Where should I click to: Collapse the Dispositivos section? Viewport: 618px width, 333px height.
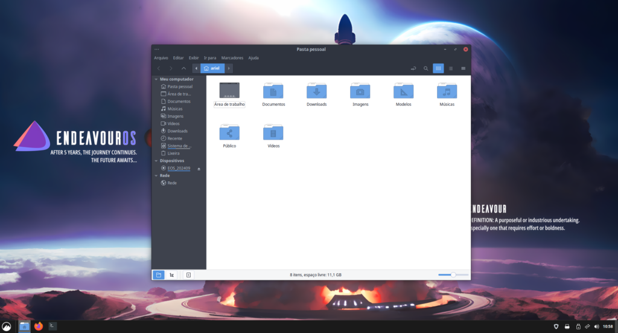click(x=156, y=161)
